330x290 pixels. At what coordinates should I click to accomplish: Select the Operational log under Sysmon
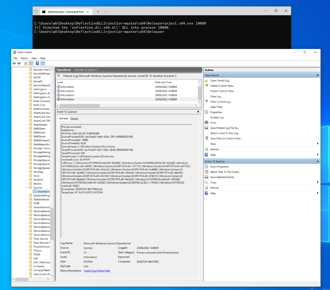coord(42,192)
